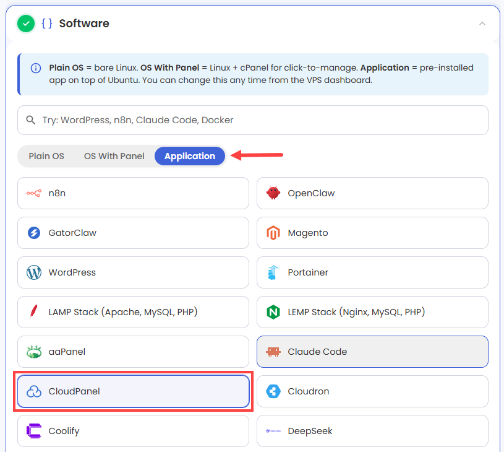
Task: Click the red feather LAMP Stack icon
Action: pos(33,312)
